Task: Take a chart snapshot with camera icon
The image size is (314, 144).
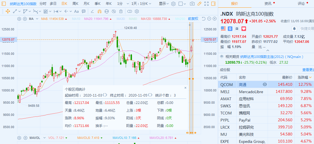Action: 192,4
